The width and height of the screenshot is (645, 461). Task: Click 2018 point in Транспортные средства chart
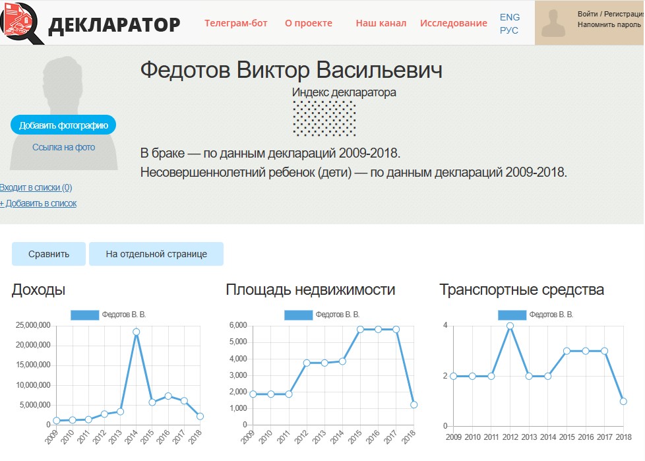tap(623, 402)
